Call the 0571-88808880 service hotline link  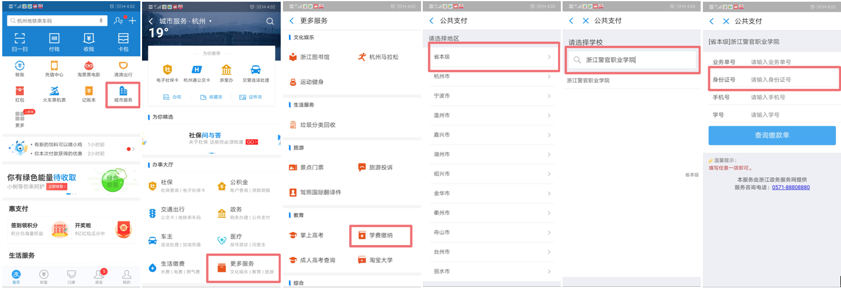coord(791,187)
